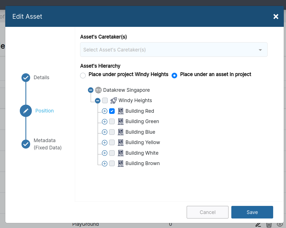Click the Metadata step checkmark icon
The height and width of the screenshot is (228, 286).
click(x=26, y=144)
